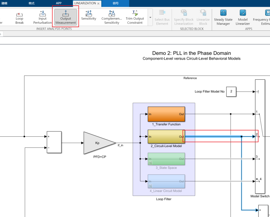270x217 pixels.
Task: Click the Specify Block Linearization button
Action: point(183,17)
